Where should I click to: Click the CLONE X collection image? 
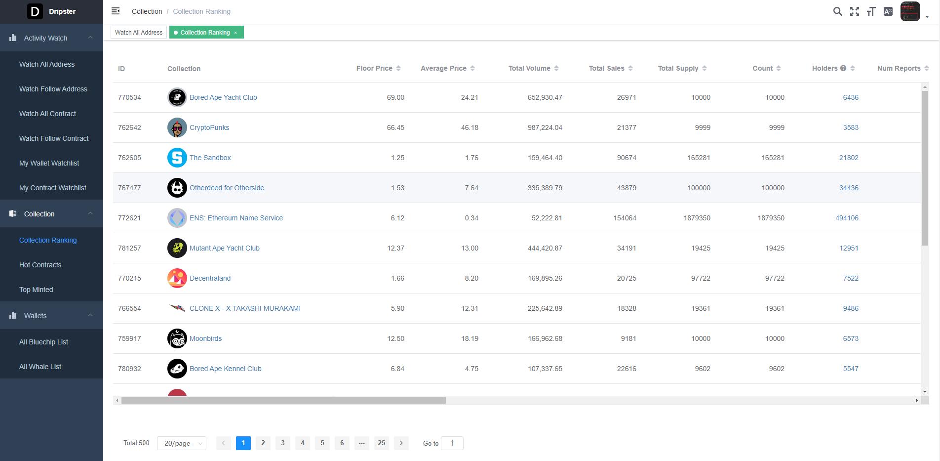pos(177,308)
